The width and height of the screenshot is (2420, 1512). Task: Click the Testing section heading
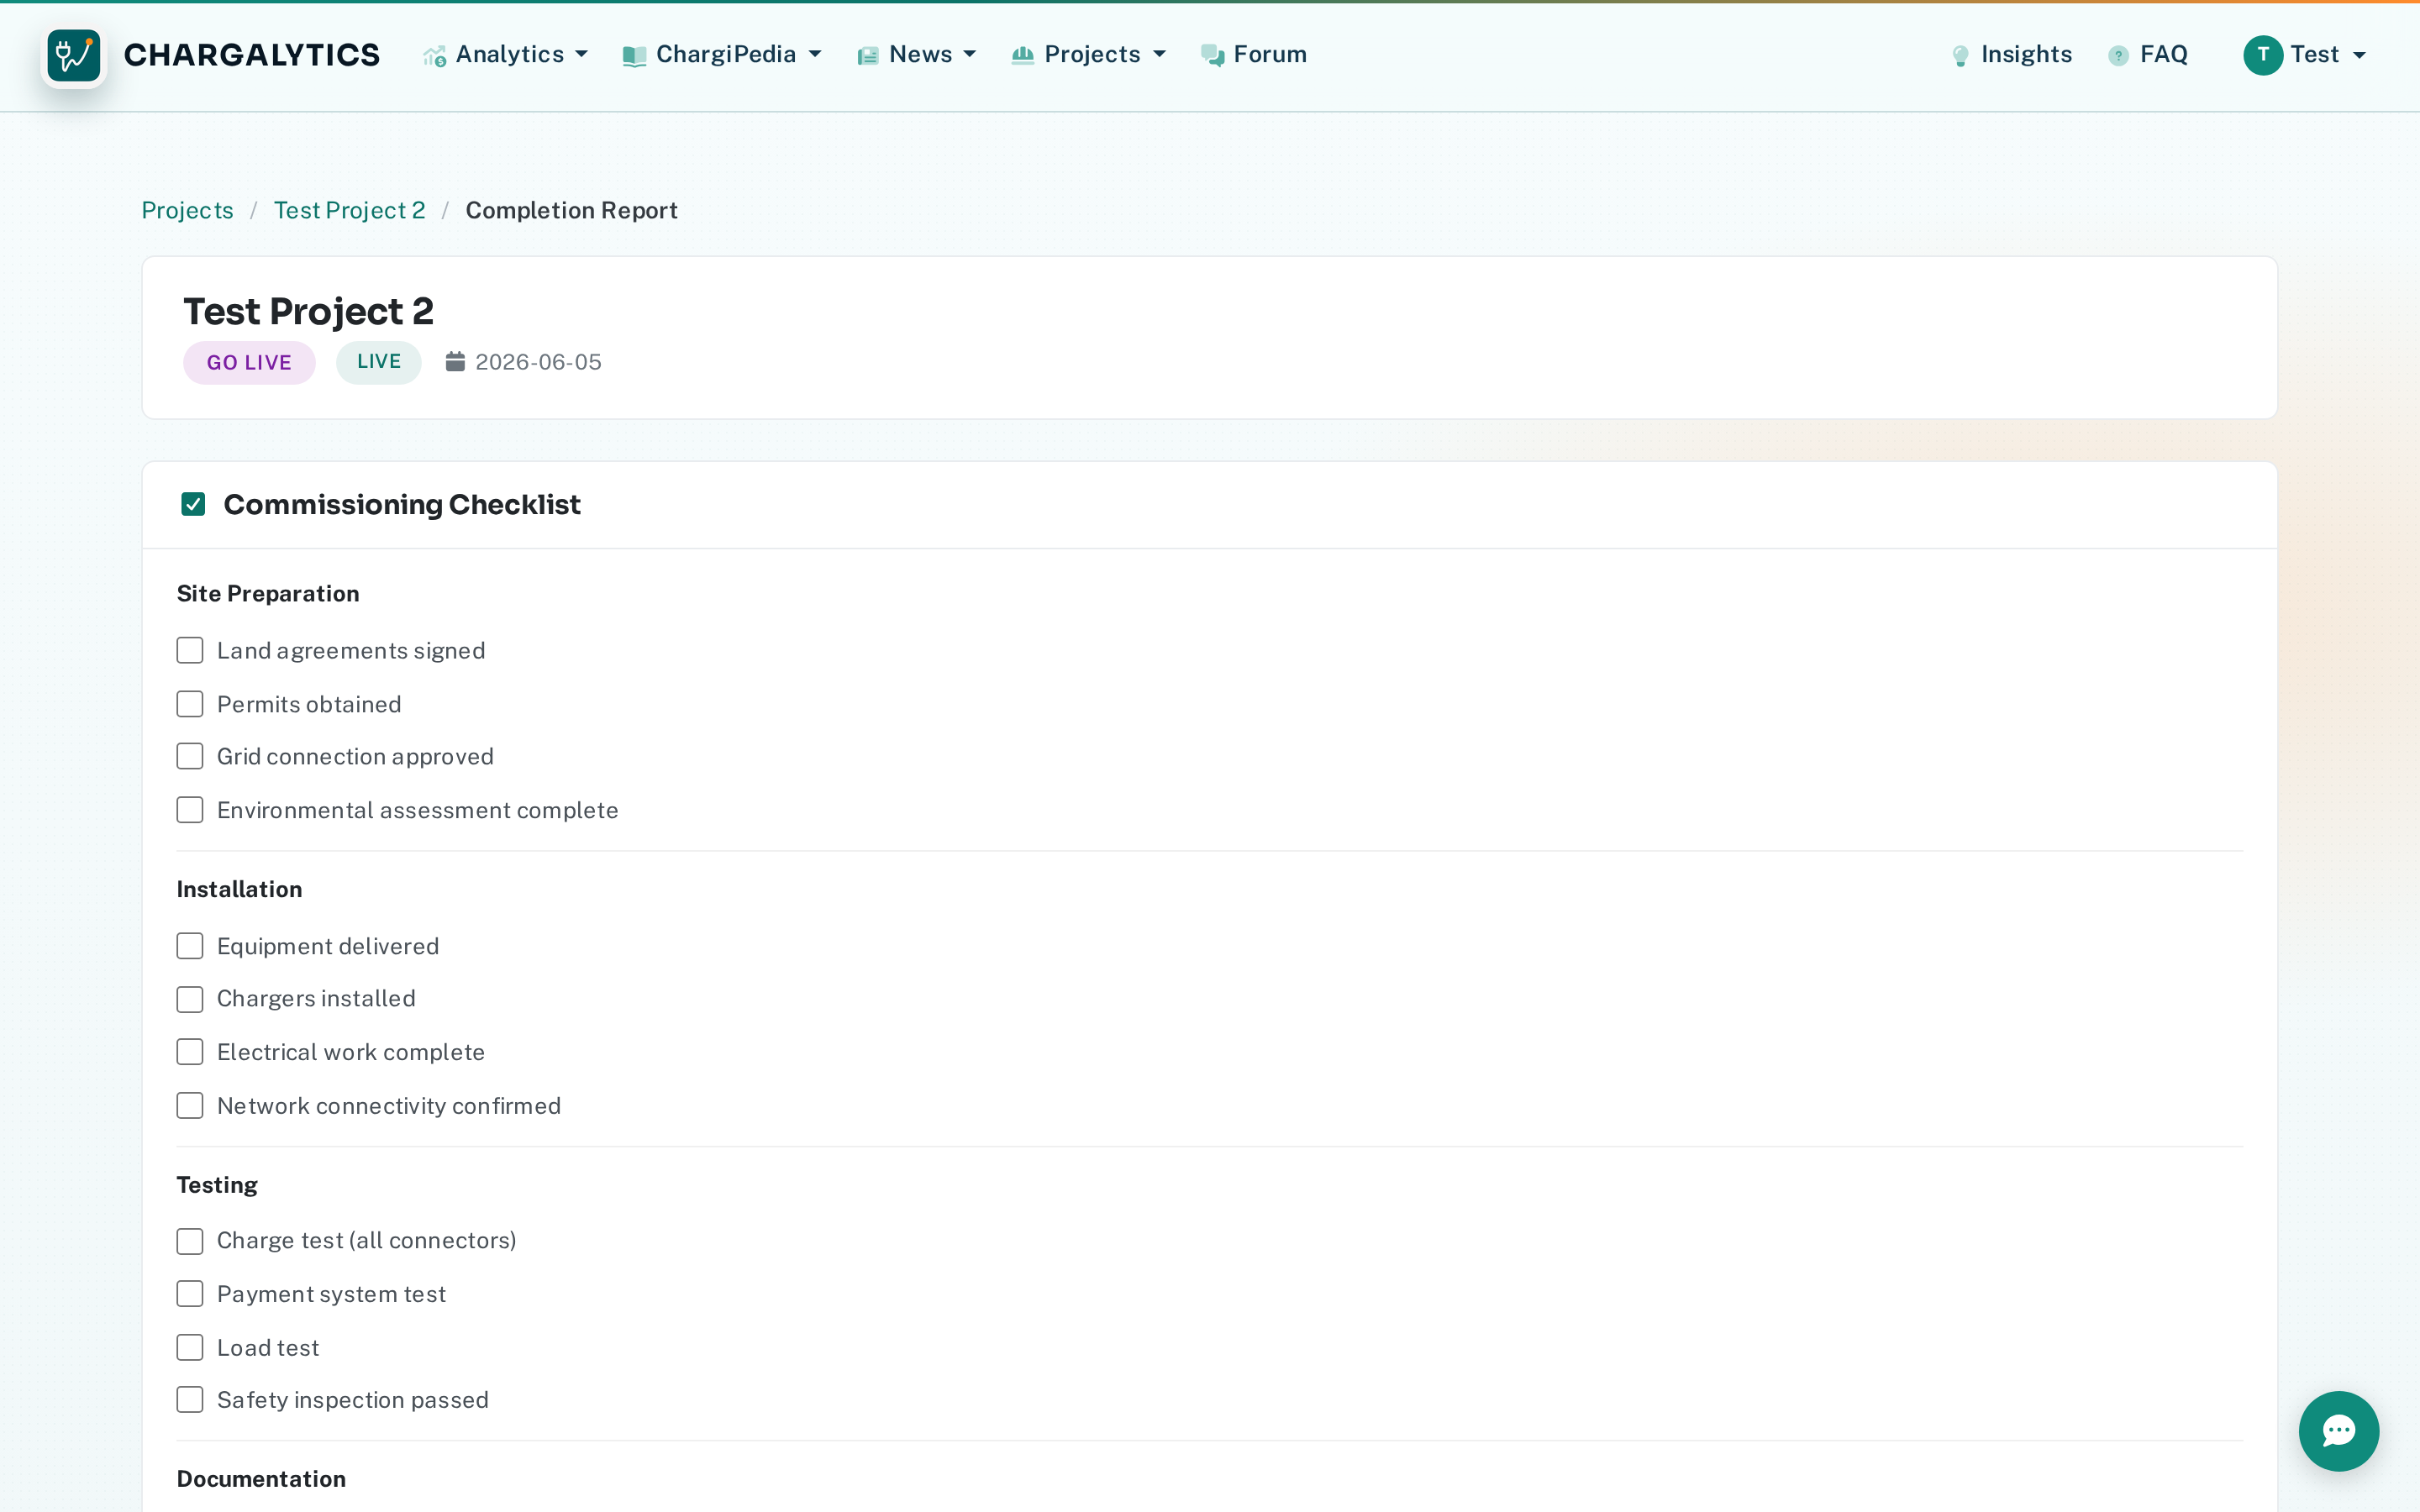217,1185
